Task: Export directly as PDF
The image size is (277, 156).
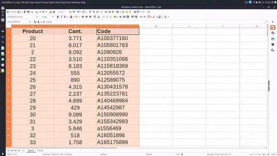Action: [x=25, y=12]
